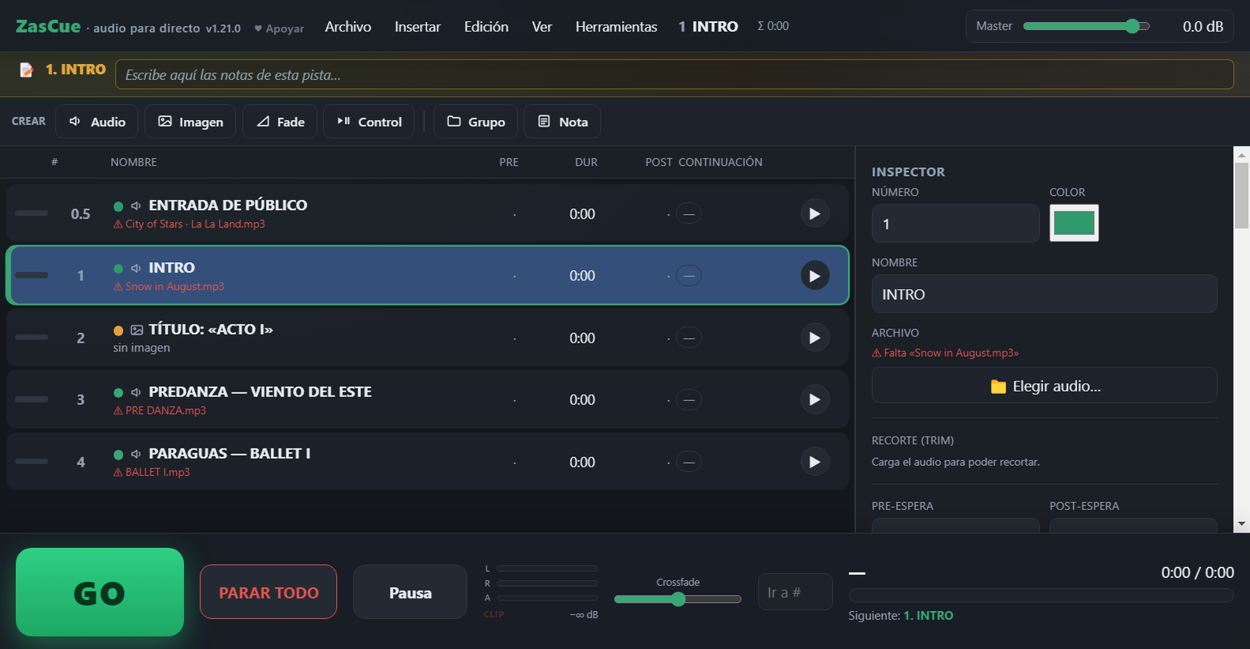The image size is (1250, 649).
Task: Click Elegir audio... to choose a file
Action: (1044, 386)
